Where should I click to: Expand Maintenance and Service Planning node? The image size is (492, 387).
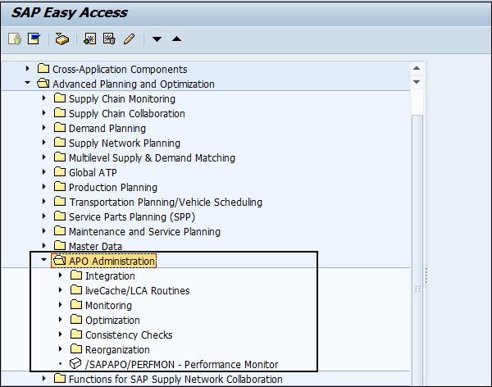point(44,230)
